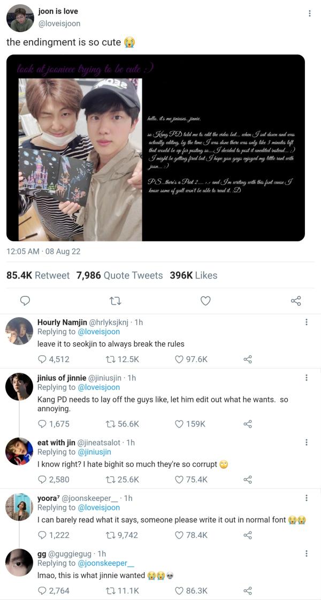The image size is (321, 600).
Task: Open the reply box on gg's tweet
Action: click(54, 591)
